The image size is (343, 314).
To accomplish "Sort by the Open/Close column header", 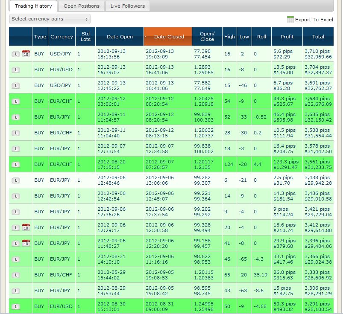I will 207,37.
